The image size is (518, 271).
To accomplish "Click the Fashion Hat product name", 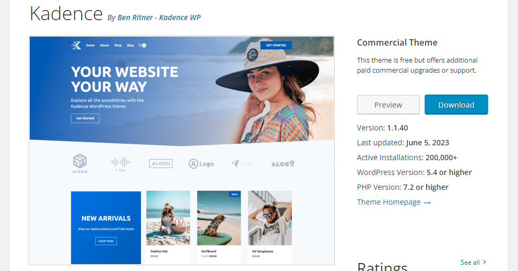I will 159,251.
